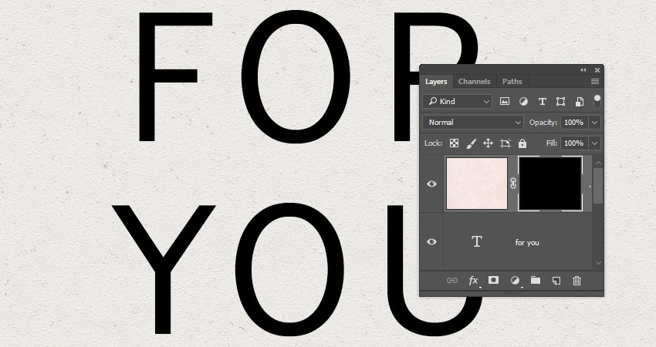Prevent auto-nesting into artboards lock
Viewport: 656px width, 347px height.
coord(506,143)
